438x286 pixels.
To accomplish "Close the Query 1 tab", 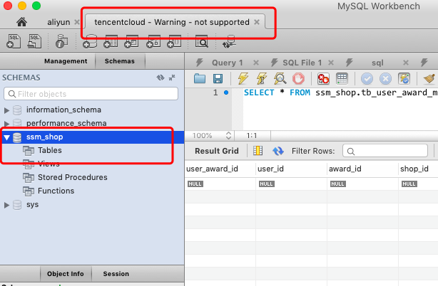I will (256, 63).
